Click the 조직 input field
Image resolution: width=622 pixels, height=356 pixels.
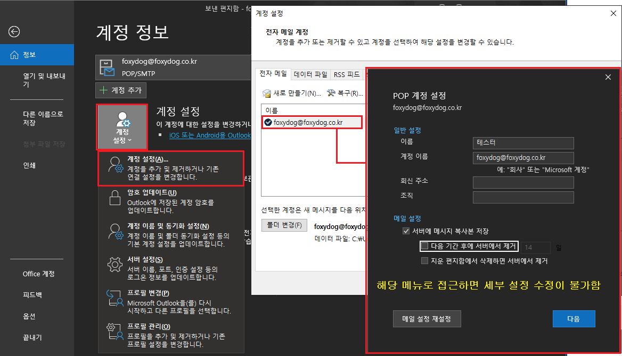coord(523,197)
